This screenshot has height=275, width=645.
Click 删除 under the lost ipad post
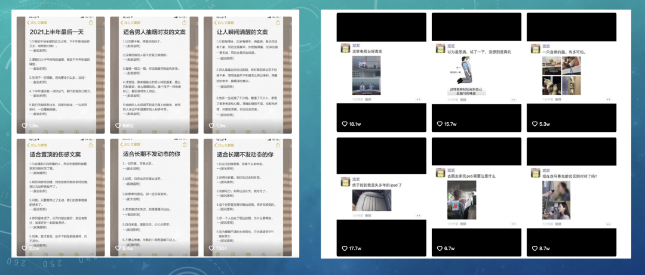(x=368, y=215)
